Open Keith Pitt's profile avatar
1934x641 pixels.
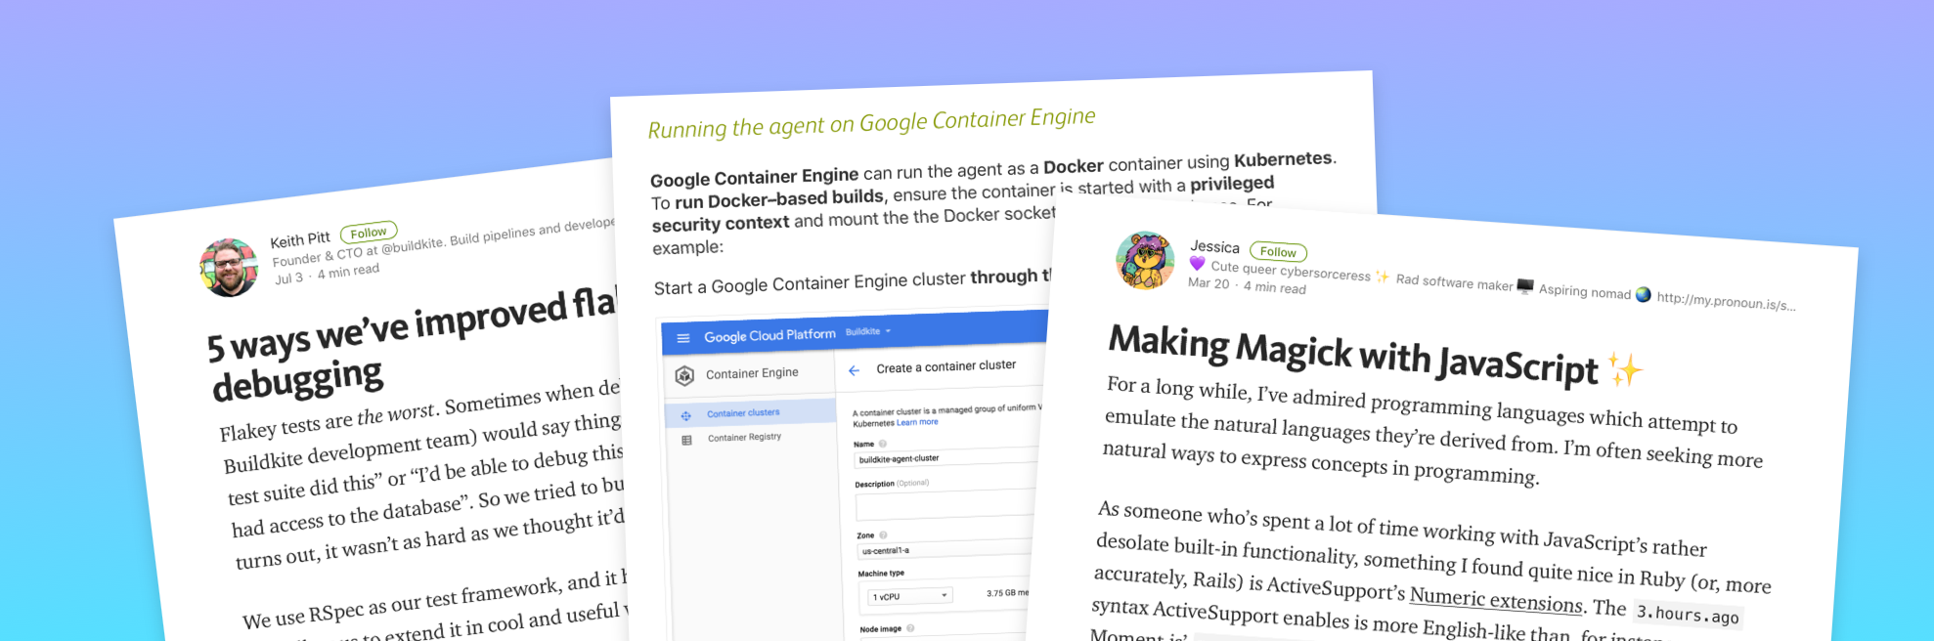[229, 267]
